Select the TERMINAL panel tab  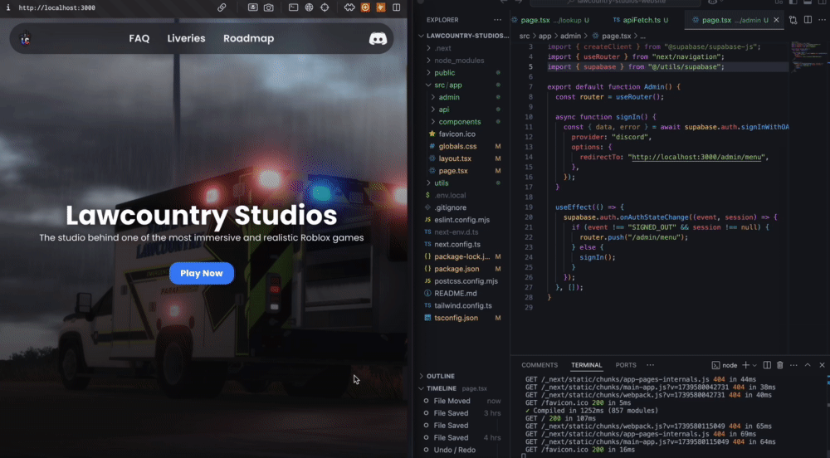[x=587, y=365]
